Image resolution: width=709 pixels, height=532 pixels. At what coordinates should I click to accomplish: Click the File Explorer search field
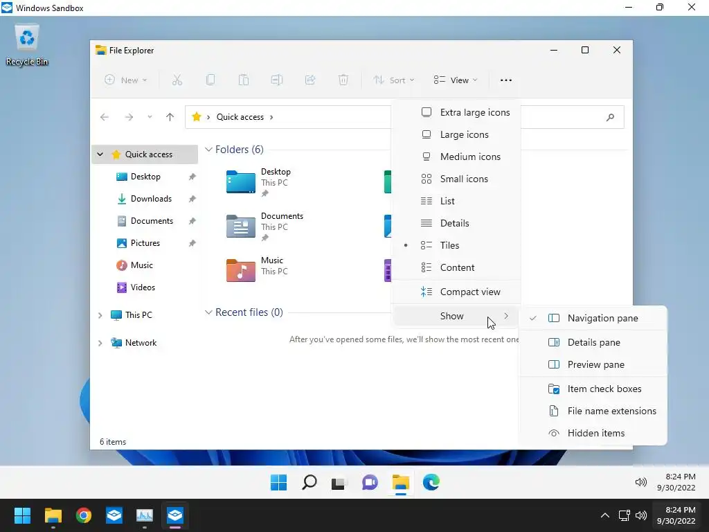pyautogui.click(x=573, y=117)
